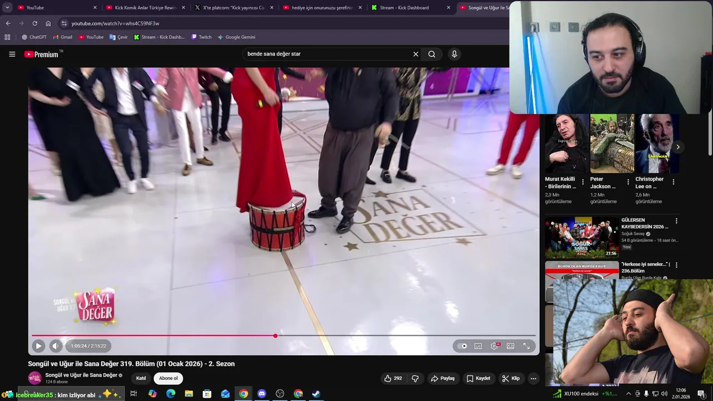Viewport: 713px width, 401px height.
Task: Open Peter Jackson video thumbnail
Action: 612,143
